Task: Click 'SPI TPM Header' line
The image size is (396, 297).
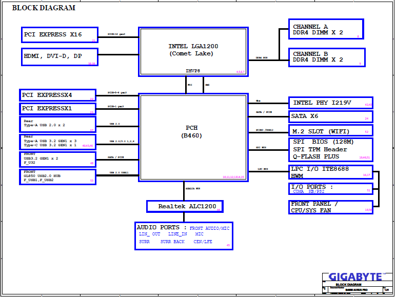Action: pyautogui.click(x=320, y=149)
